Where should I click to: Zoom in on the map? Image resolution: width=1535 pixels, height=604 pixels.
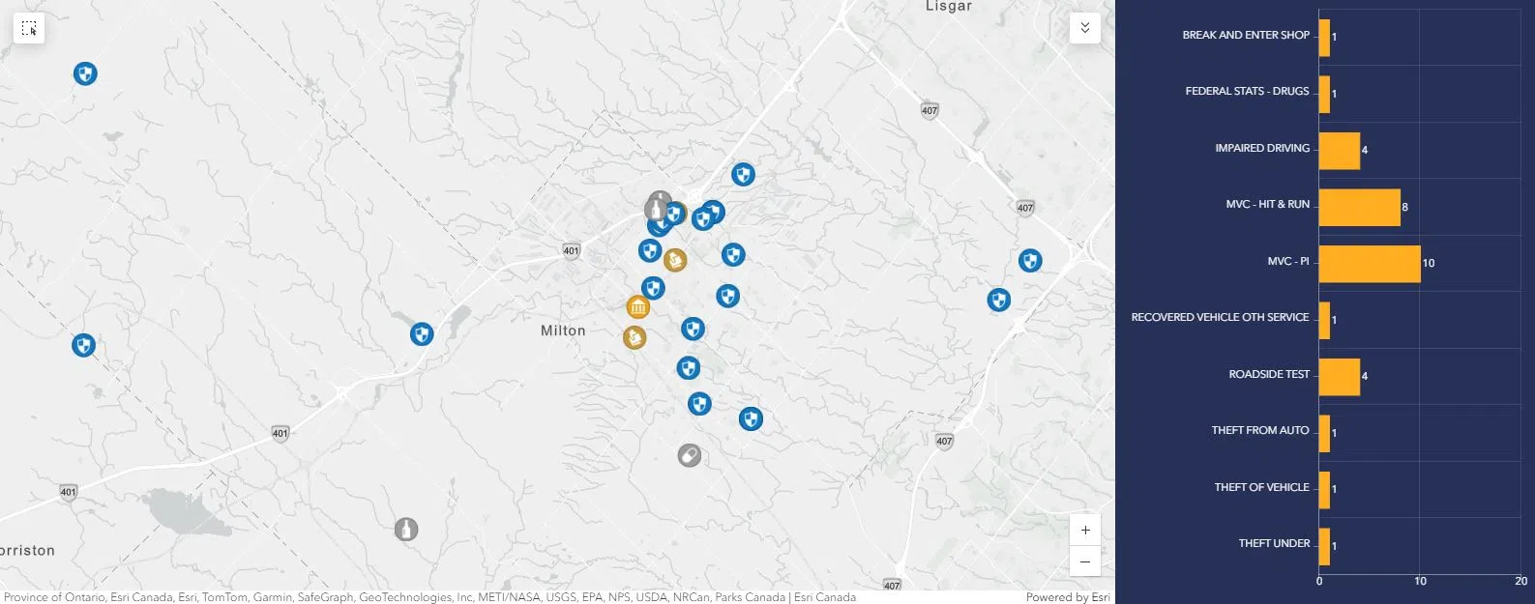[x=1084, y=530]
